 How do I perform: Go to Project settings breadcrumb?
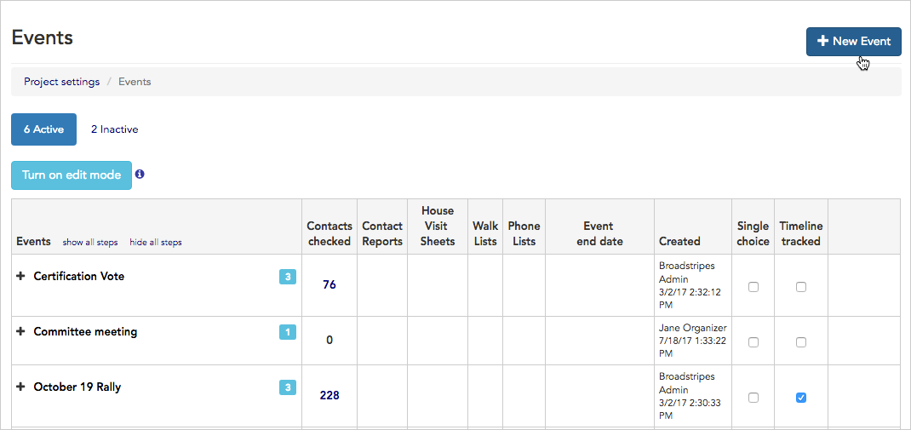pyautogui.click(x=61, y=82)
